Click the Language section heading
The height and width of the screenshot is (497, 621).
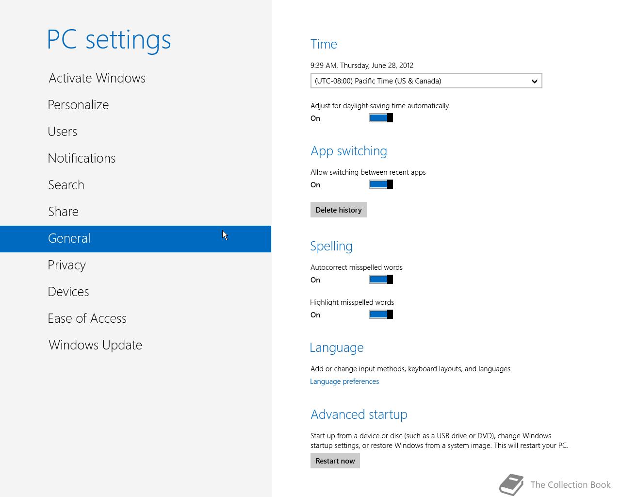[x=337, y=348]
